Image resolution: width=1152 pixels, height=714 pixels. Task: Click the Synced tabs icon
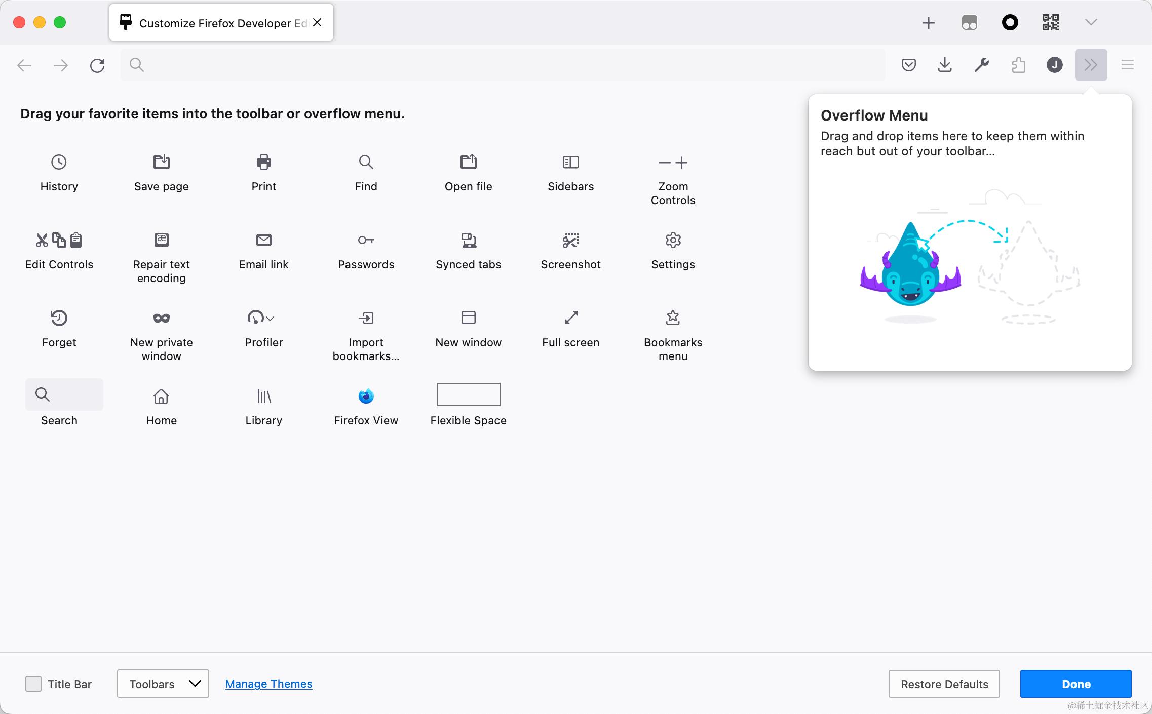[x=468, y=240]
